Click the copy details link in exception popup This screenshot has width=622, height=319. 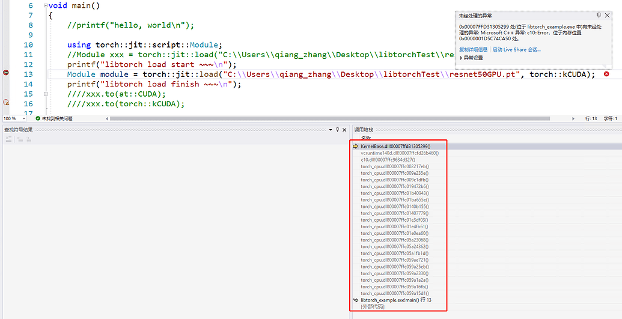tap(473, 49)
